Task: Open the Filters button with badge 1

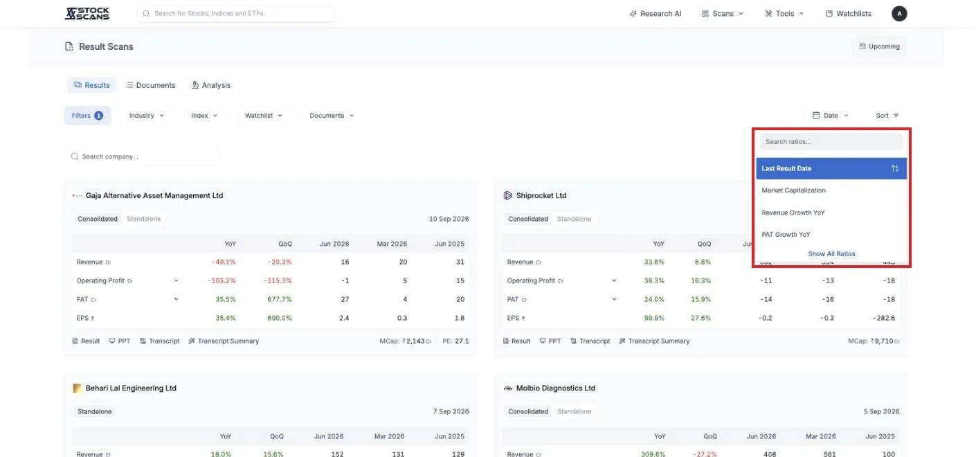Action: coord(87,116)
